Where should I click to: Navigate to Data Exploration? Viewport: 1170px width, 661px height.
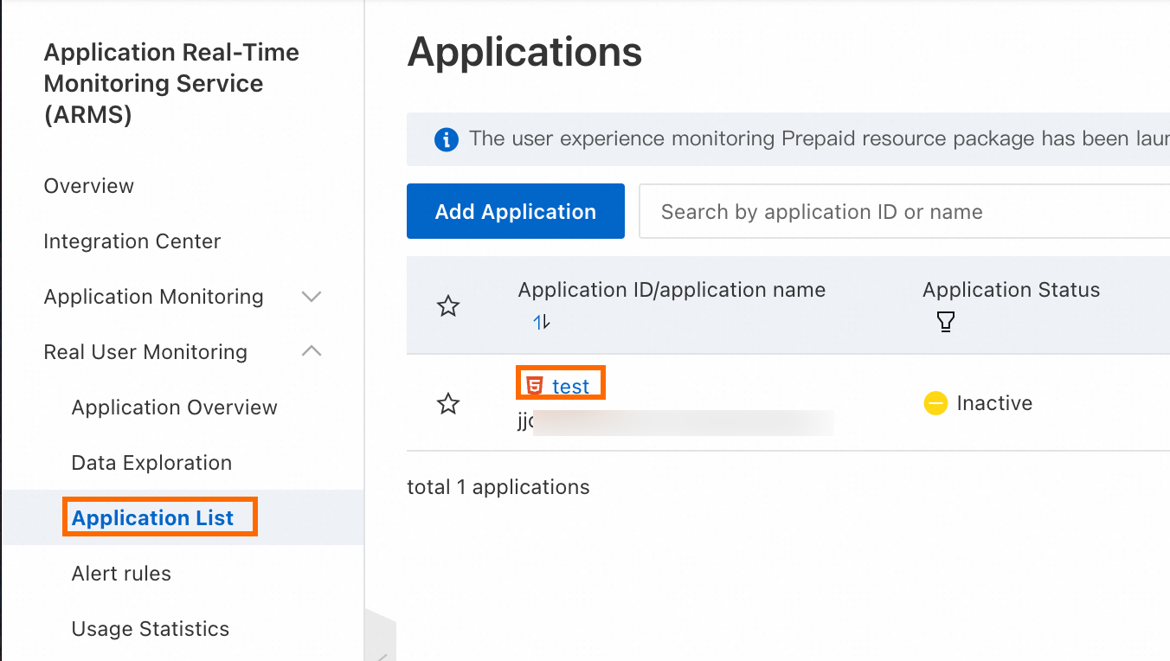pyautogui.click(x=151, y=462)
